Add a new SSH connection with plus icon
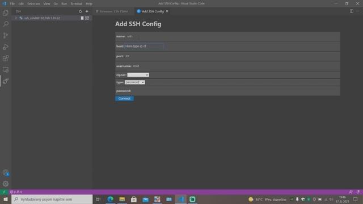Viewport: 363px width, 204px height. [87, 11]
